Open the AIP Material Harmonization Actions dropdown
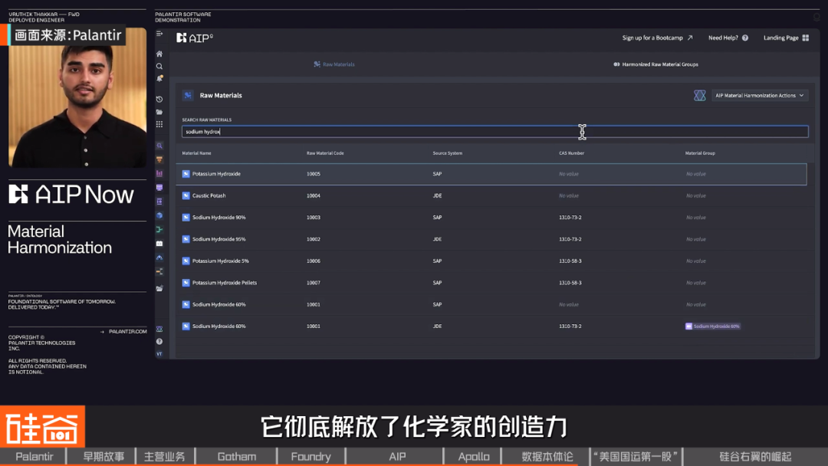Screen dimensions: 828x466 [x=760, y=95]
